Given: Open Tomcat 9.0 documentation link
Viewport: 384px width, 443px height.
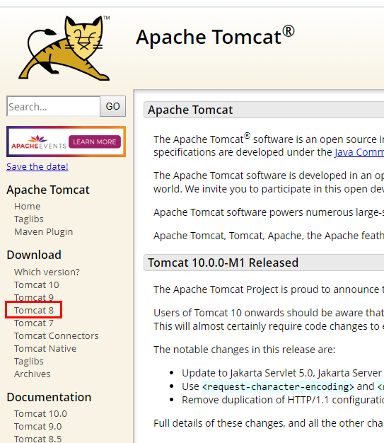Looking at the screenshot, I should pyautogui.click(x=38, y=426).
